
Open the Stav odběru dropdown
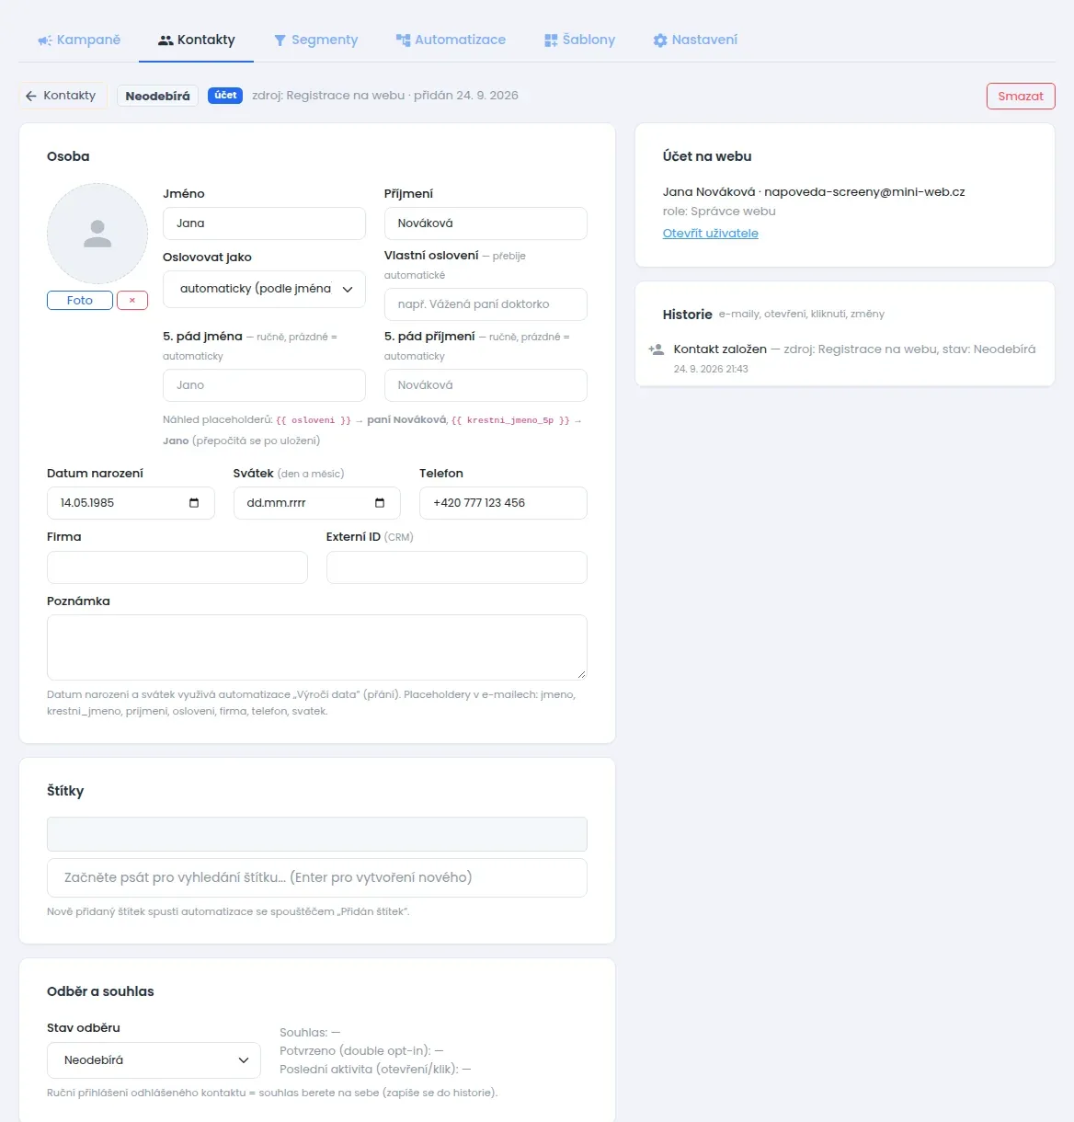154,1060
